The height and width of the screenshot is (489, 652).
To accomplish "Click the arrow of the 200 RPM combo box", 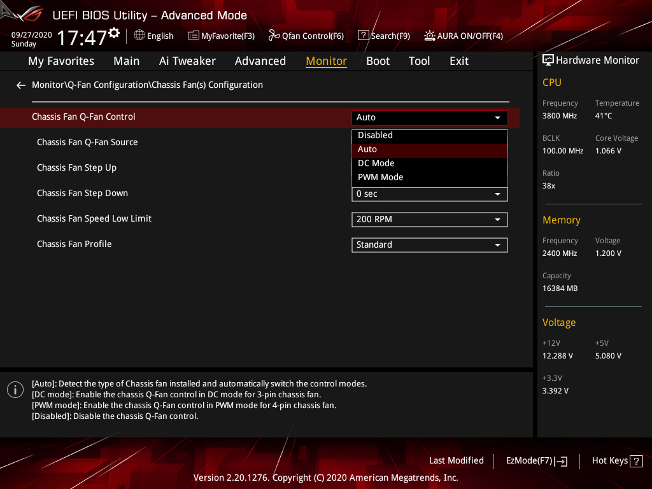I will pyautogui.click(x=497, y=220).
